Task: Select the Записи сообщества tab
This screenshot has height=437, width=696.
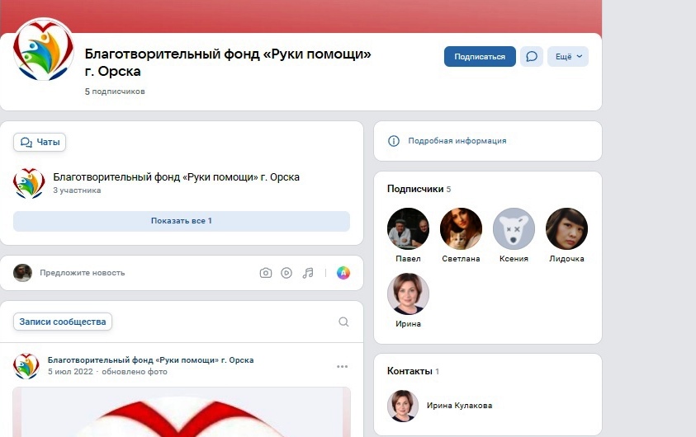Action: click(63, 322)
